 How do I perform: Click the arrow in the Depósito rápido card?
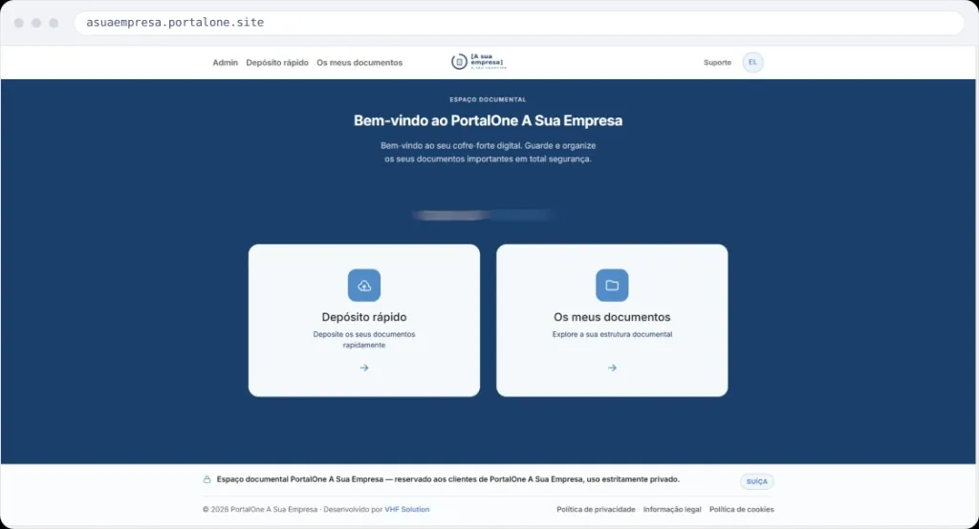364,368
